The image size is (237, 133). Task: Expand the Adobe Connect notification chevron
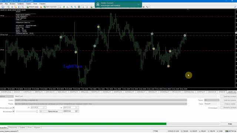coord(138,4)
